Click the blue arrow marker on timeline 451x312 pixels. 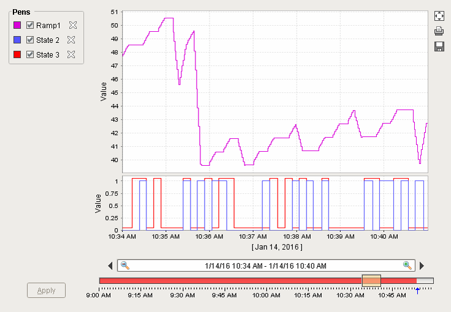pyautogui.click(x=417, y=291)
